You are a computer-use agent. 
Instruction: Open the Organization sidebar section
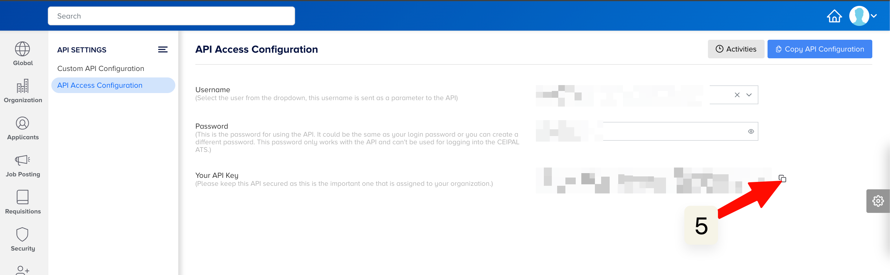tap(23, 91)
